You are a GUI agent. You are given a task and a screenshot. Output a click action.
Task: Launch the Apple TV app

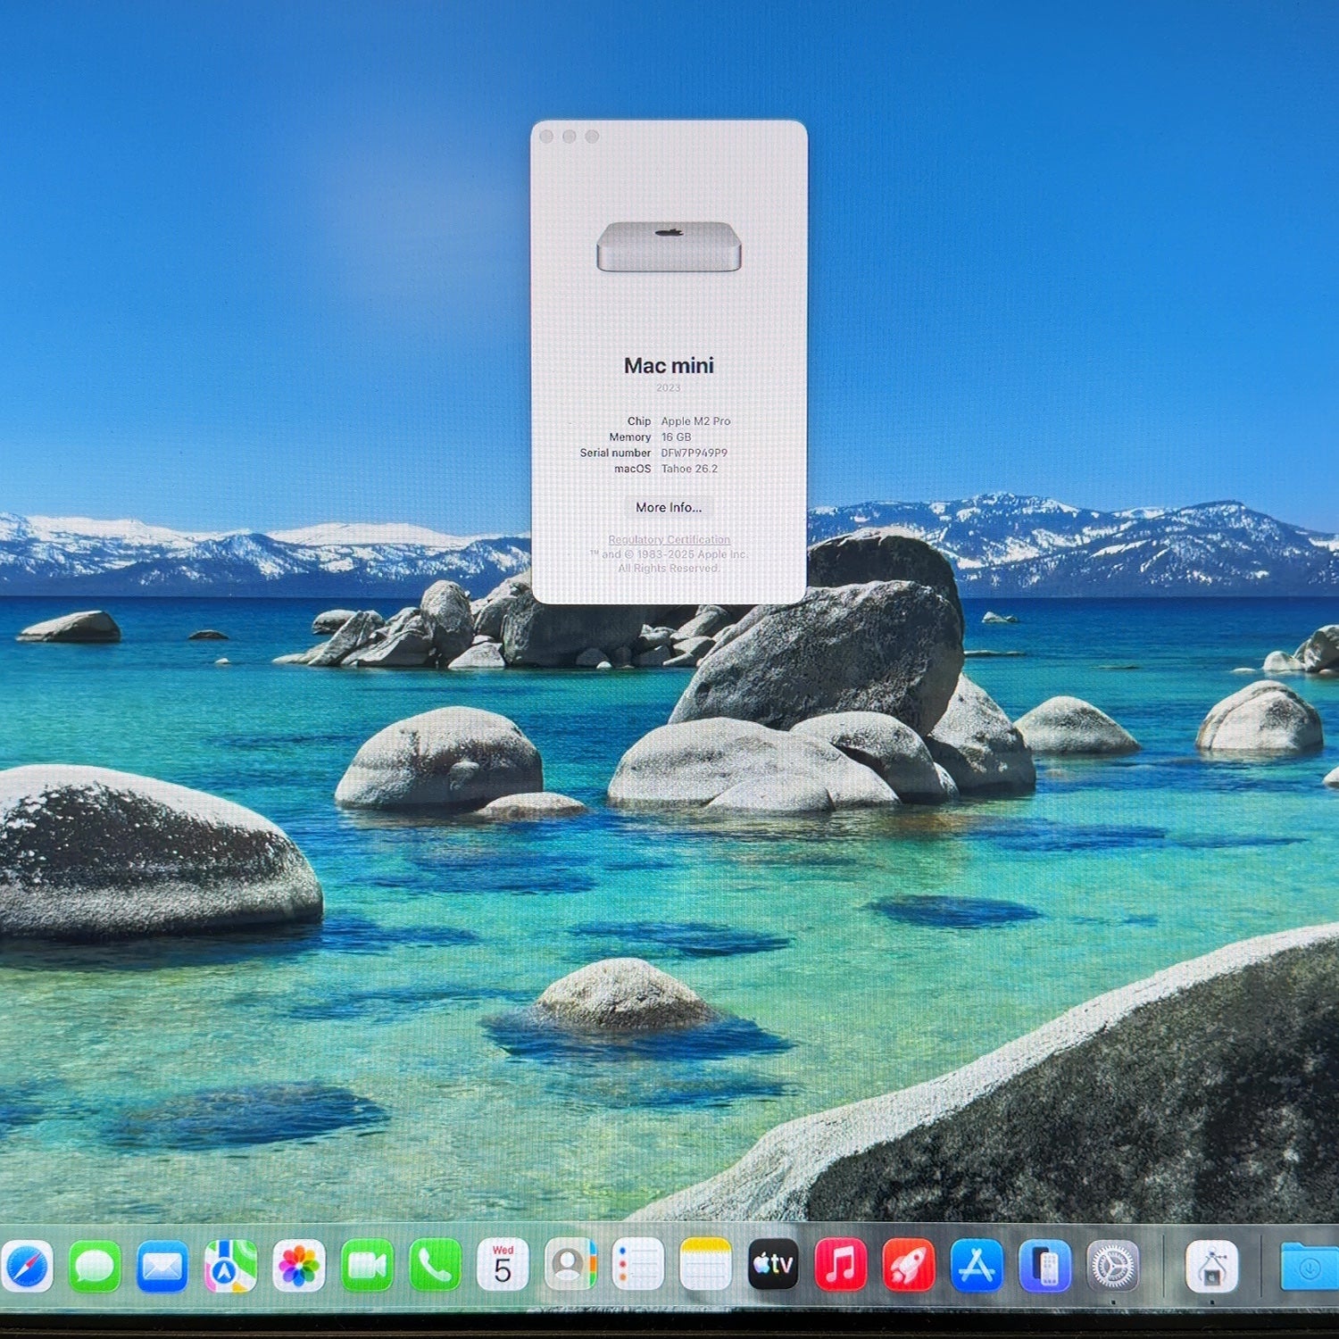click(x=773, y=1265)
